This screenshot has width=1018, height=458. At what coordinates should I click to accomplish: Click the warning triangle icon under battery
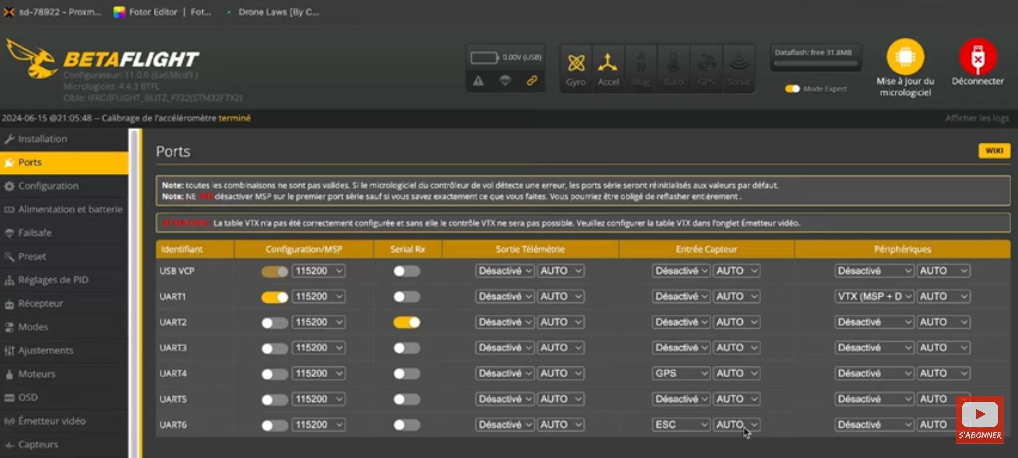(478, 81)
